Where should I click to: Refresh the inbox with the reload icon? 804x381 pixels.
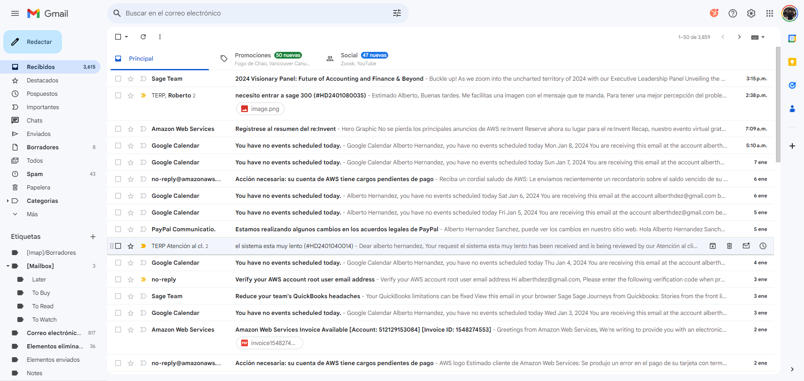tap(143, 37)
